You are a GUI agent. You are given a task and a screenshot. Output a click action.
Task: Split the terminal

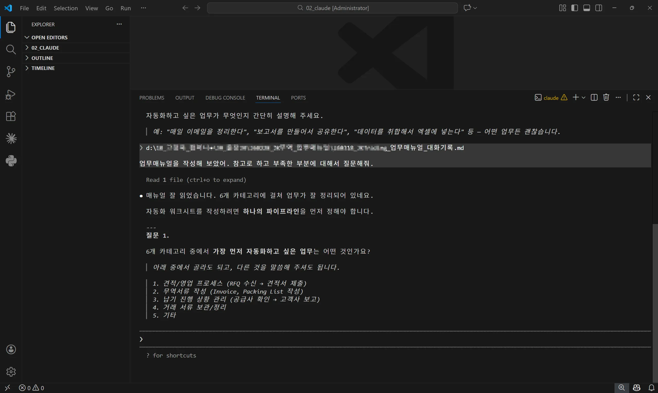pyautogui.click(x=594, y=97)
